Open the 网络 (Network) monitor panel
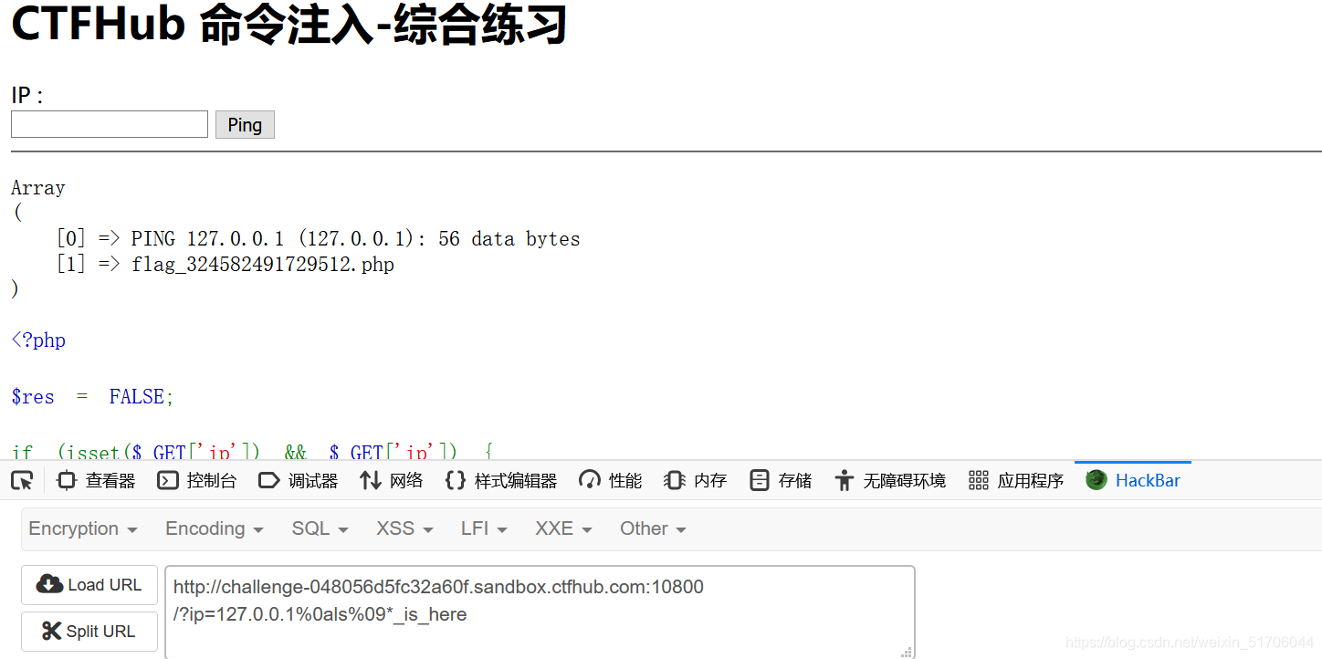Viewport: 1322px width, 659px height. pyautogui.click(x=391, y=479)
